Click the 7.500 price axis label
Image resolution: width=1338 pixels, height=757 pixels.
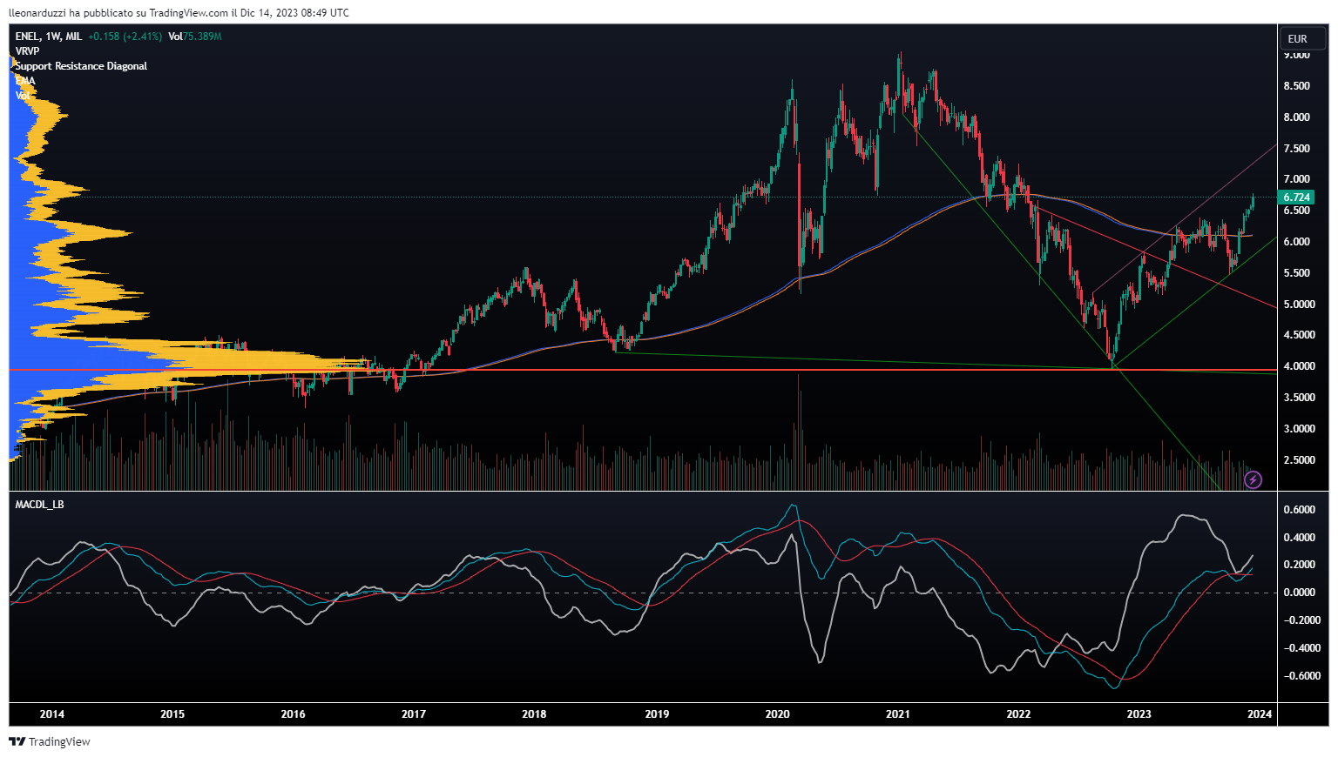[1296, 149]
